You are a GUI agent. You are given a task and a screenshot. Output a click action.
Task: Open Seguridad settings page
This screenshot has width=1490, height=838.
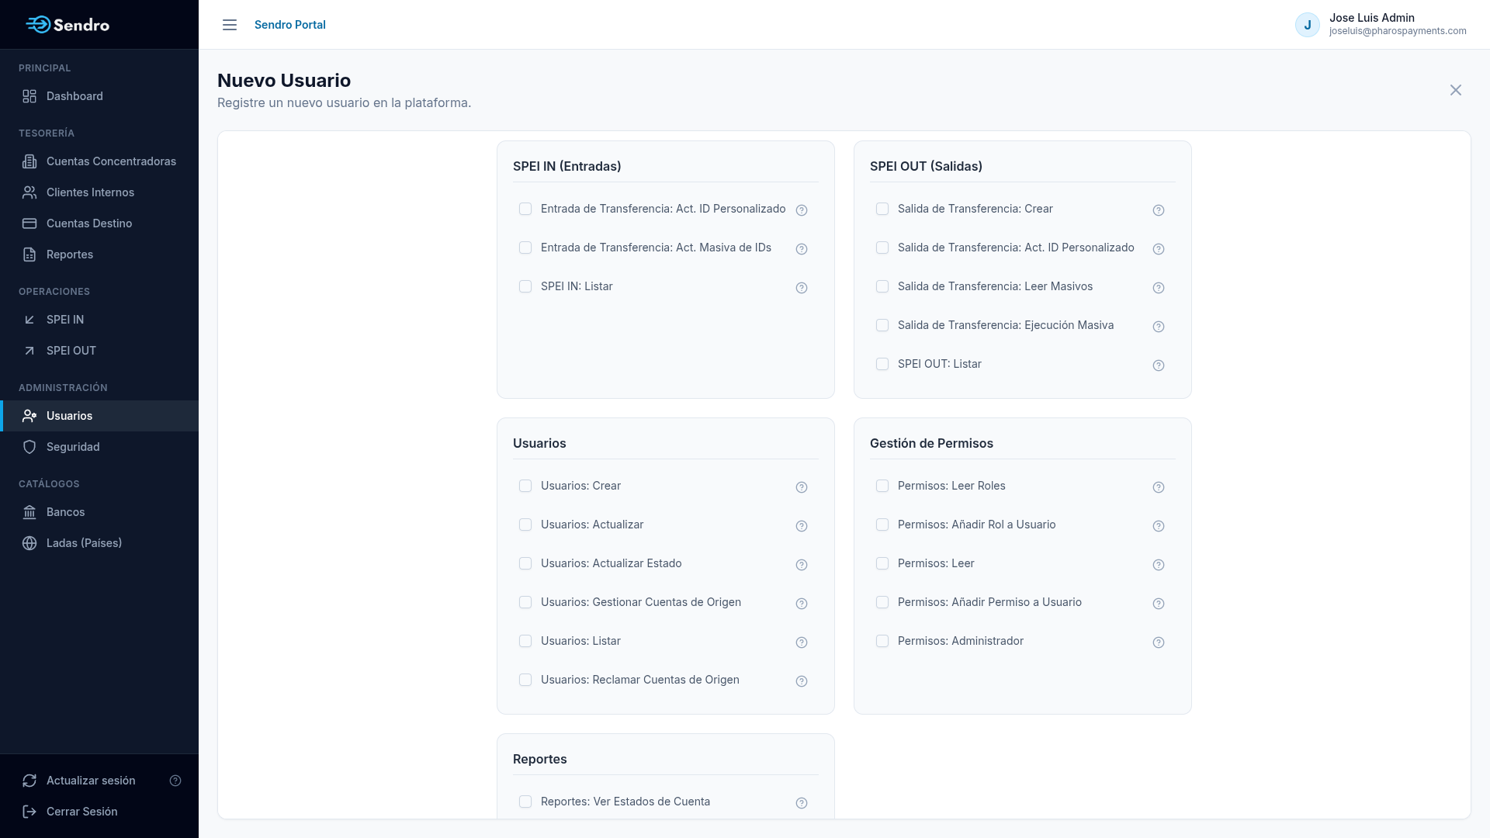99,447
